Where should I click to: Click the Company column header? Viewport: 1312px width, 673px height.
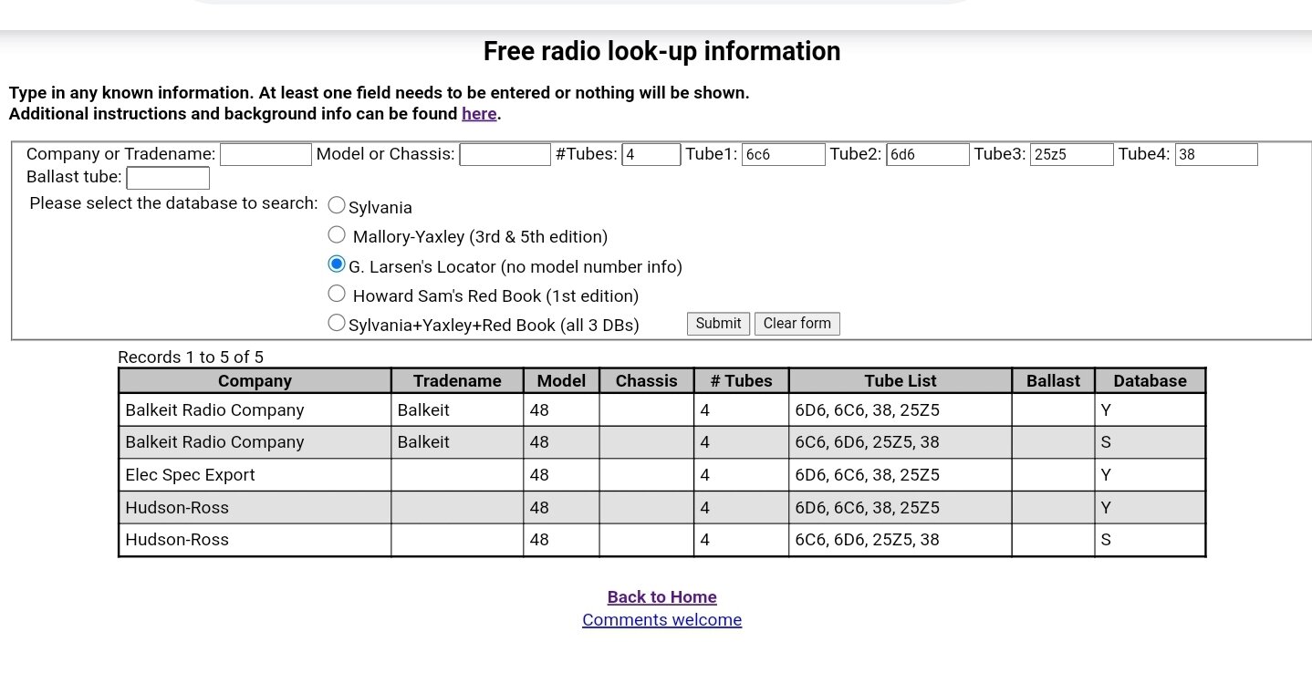click(x=255, y=381)
